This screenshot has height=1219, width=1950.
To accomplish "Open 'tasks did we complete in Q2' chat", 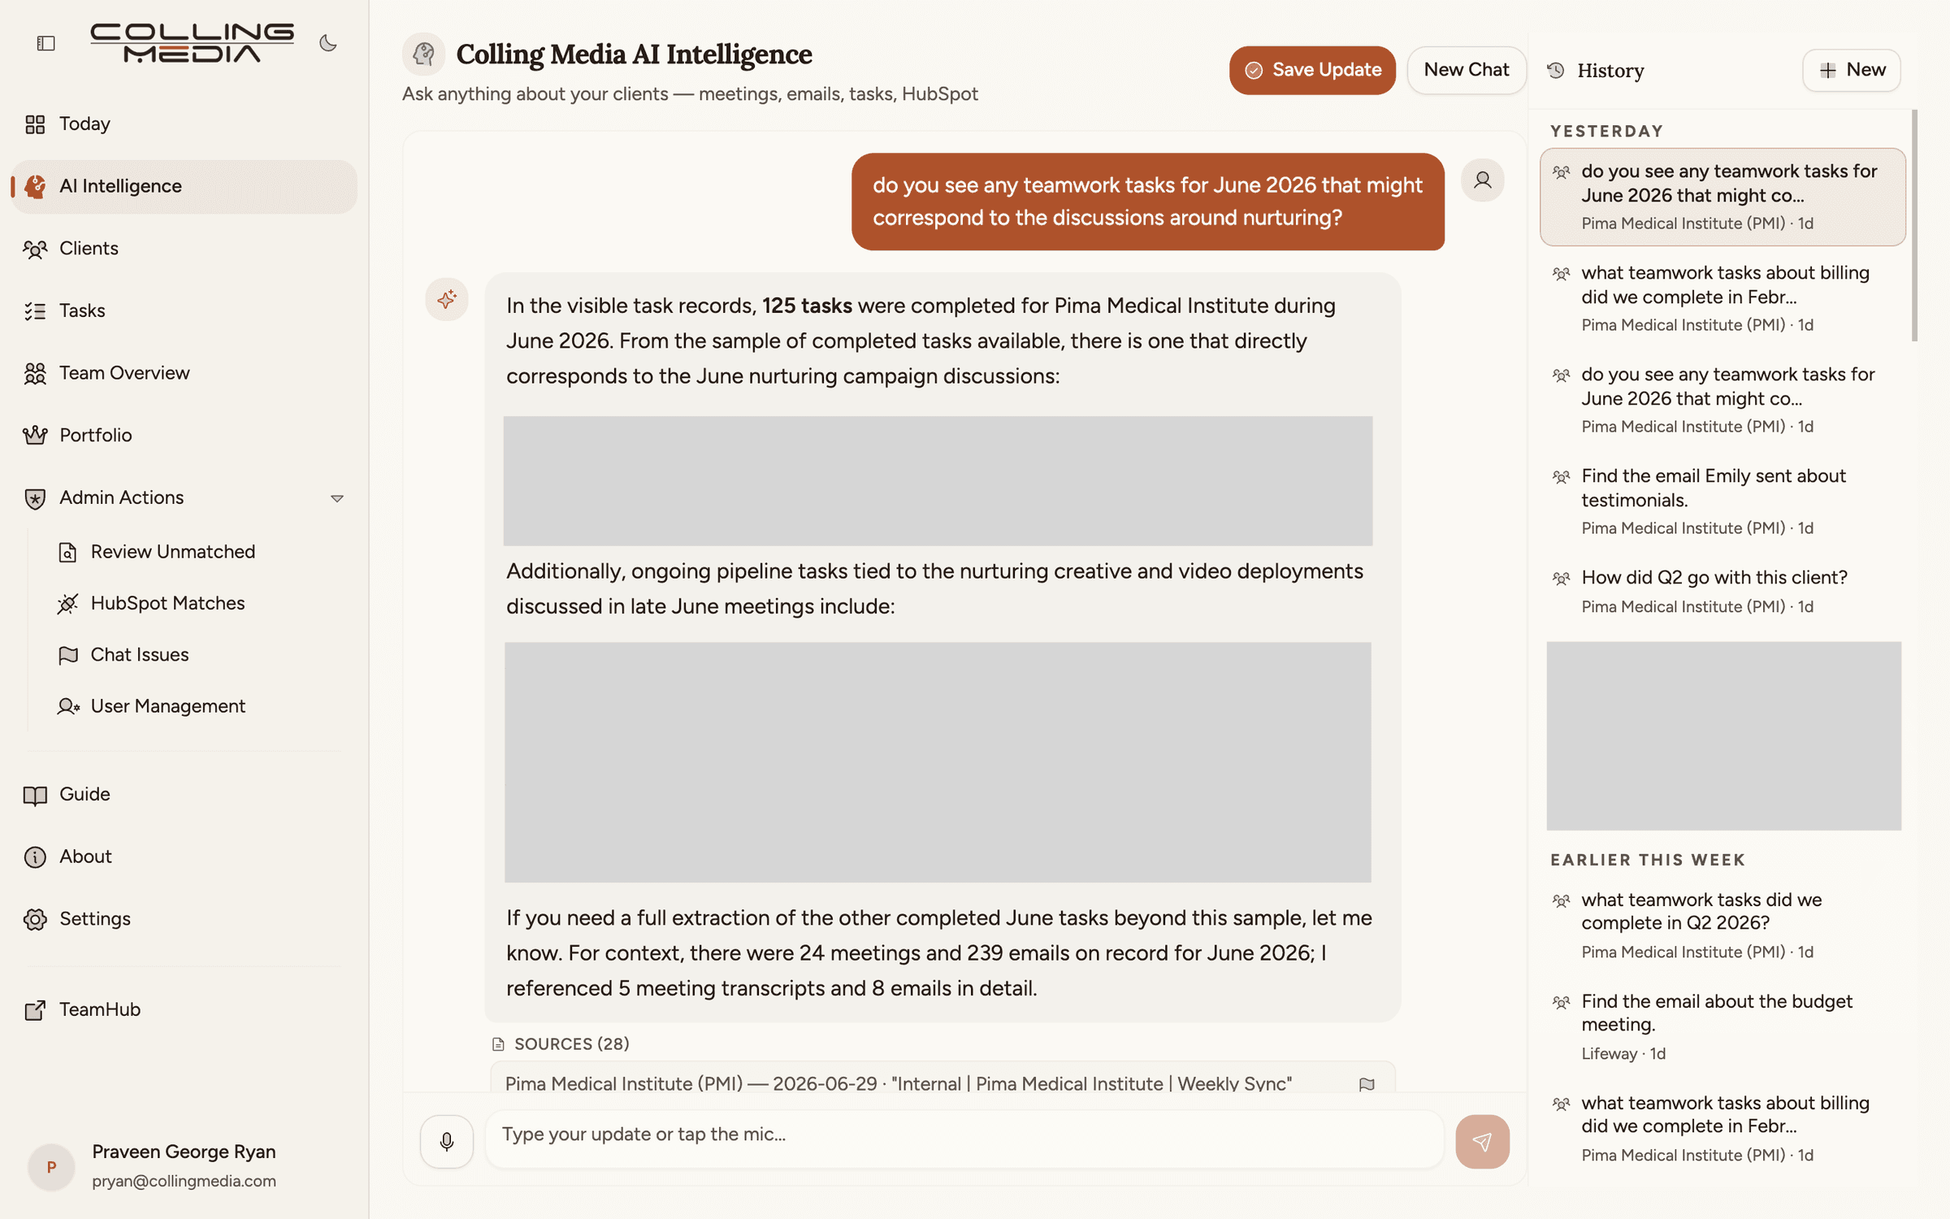I will 1722,926.
